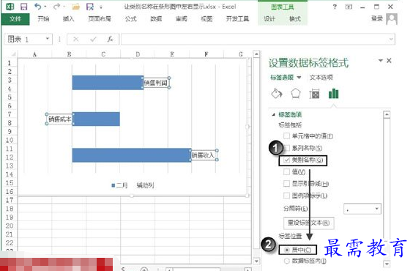Switch to the 开始 Home tab
The height and width of the screenshot is (271, 413).
pos(43,19)
